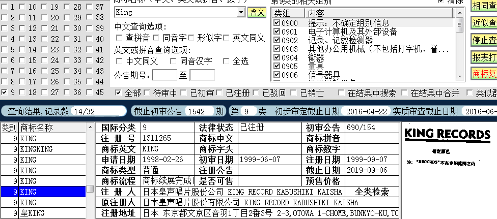Tick the 已注册 status filter
Viewport: 497px width, 219px height.
(x=219, y=92)
